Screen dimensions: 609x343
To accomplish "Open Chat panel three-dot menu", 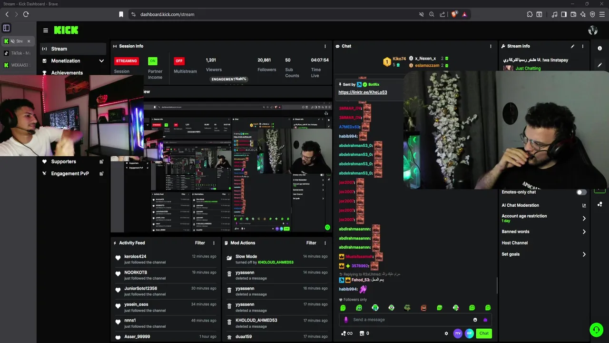I will 491,46.
